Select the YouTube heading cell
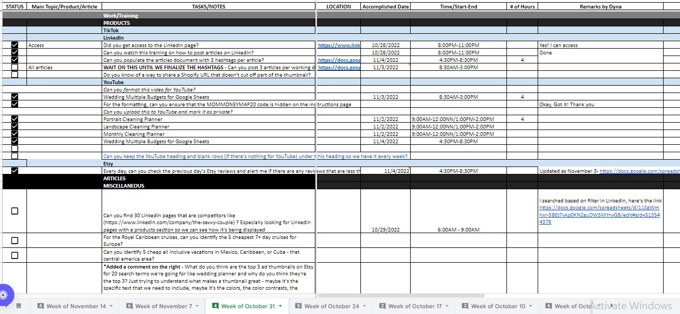Image resolution: width=680 pixels, height=314 pixels. (209, 82)
